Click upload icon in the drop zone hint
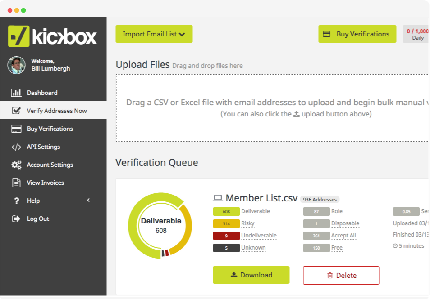Image resolution: width=430 pixels, height=299 pixels. (x=297, y=114)
